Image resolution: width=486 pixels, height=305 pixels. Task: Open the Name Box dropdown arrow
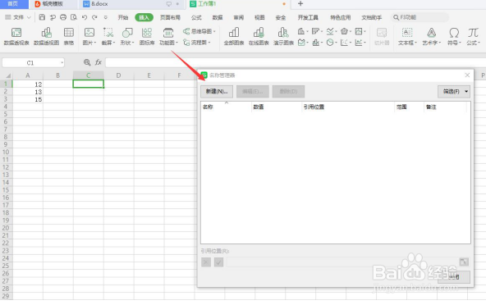pyautogui.click(x=62, y=63)
